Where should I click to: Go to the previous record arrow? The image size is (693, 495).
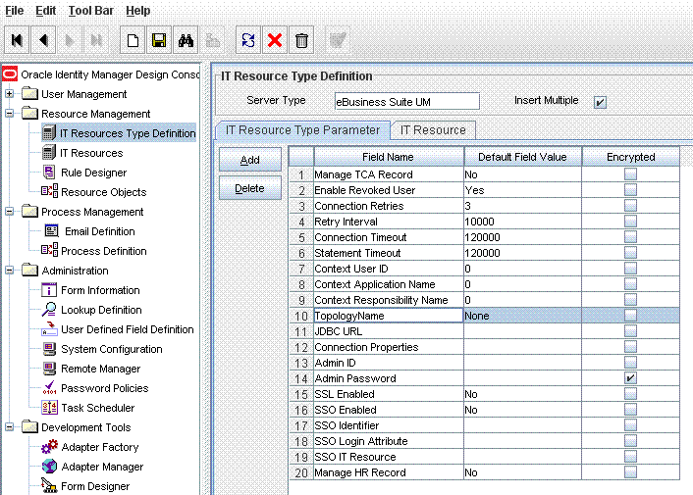pyautogui.click(x=43, y=40)
